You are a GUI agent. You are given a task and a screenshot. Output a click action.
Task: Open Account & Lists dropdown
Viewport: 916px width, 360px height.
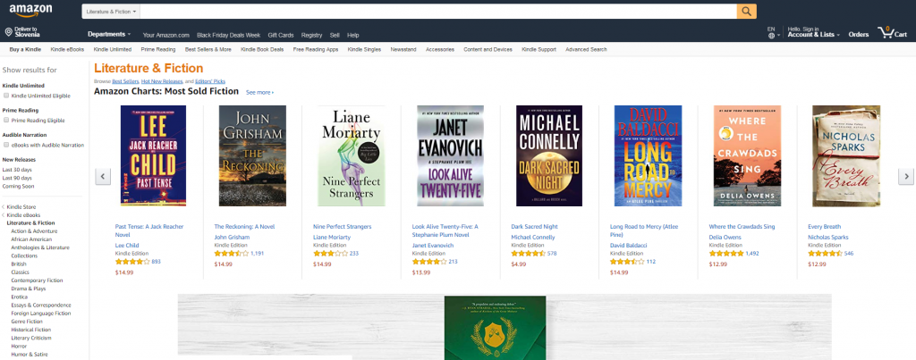pyautogui.click(x=814, y=35)
